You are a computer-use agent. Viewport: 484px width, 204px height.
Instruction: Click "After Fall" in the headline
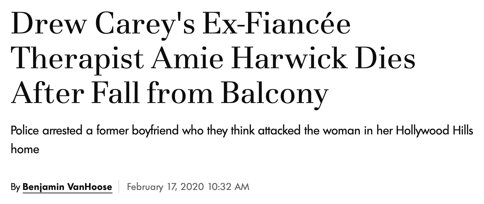pos(74,93)
